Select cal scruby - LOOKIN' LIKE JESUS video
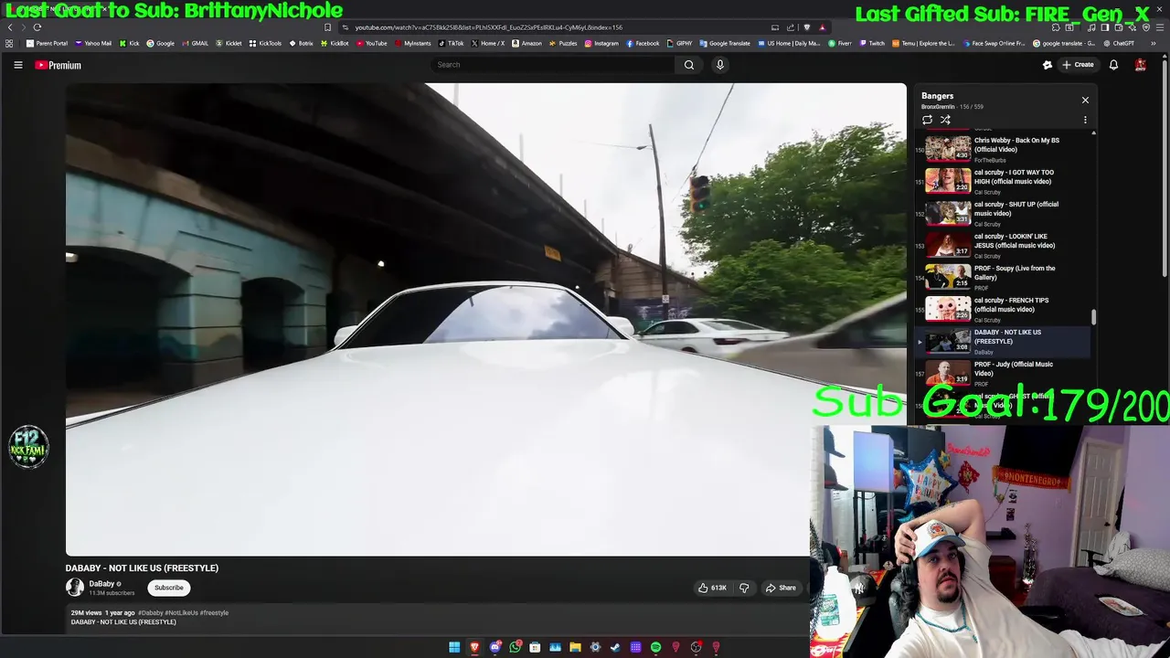 pyautogui.click(x=1003, y=245)
